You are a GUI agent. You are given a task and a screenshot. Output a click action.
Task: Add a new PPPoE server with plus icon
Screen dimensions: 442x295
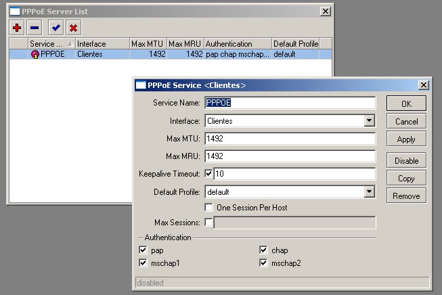(17, 28)
